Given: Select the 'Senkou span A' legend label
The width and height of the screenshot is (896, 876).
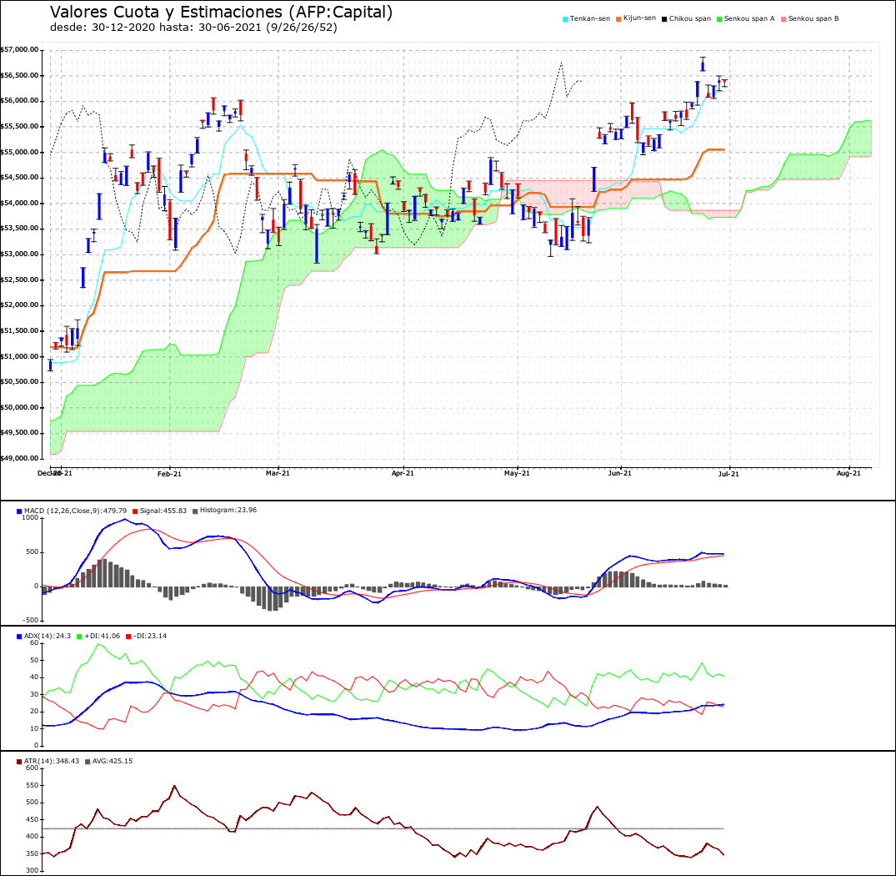Looking at the screenshot, I should pos(749,19).
